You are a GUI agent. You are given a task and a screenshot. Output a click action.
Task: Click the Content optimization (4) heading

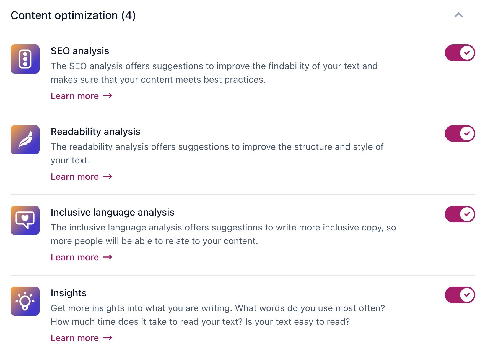(x=73, y=15)
